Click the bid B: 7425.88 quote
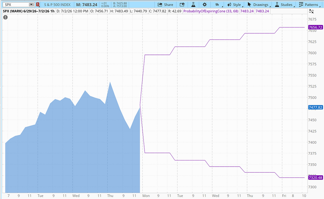324x199 pixels. point(120,3)
